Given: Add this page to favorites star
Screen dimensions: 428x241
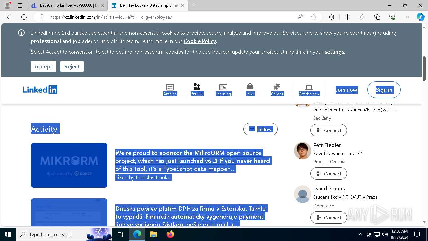Looking at the screenshot, I should click(x=314, y=17).
